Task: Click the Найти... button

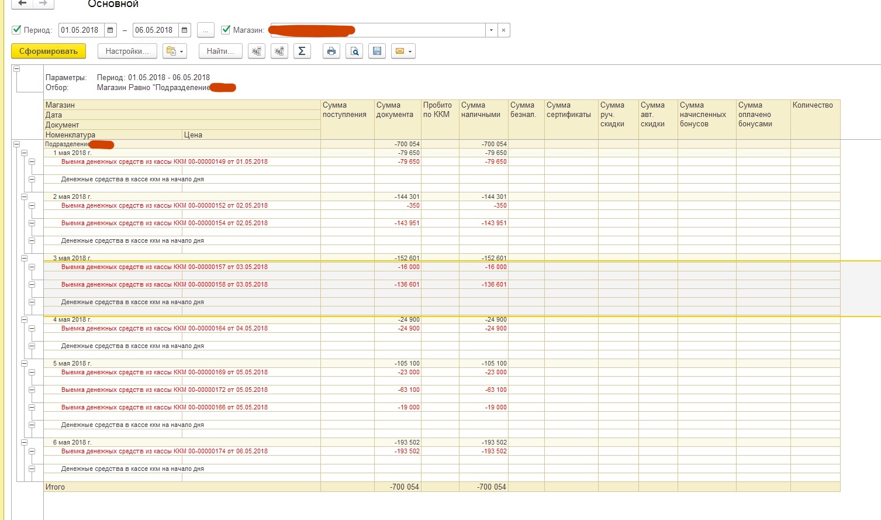Action: (220, 51)
